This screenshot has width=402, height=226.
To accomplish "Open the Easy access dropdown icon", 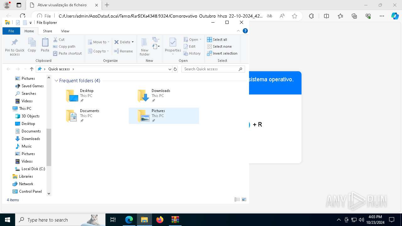I will tap(156, 46).
